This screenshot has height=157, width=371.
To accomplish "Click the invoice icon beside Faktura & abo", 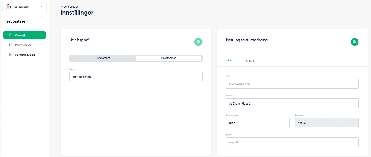I will (x=11, y=55).
